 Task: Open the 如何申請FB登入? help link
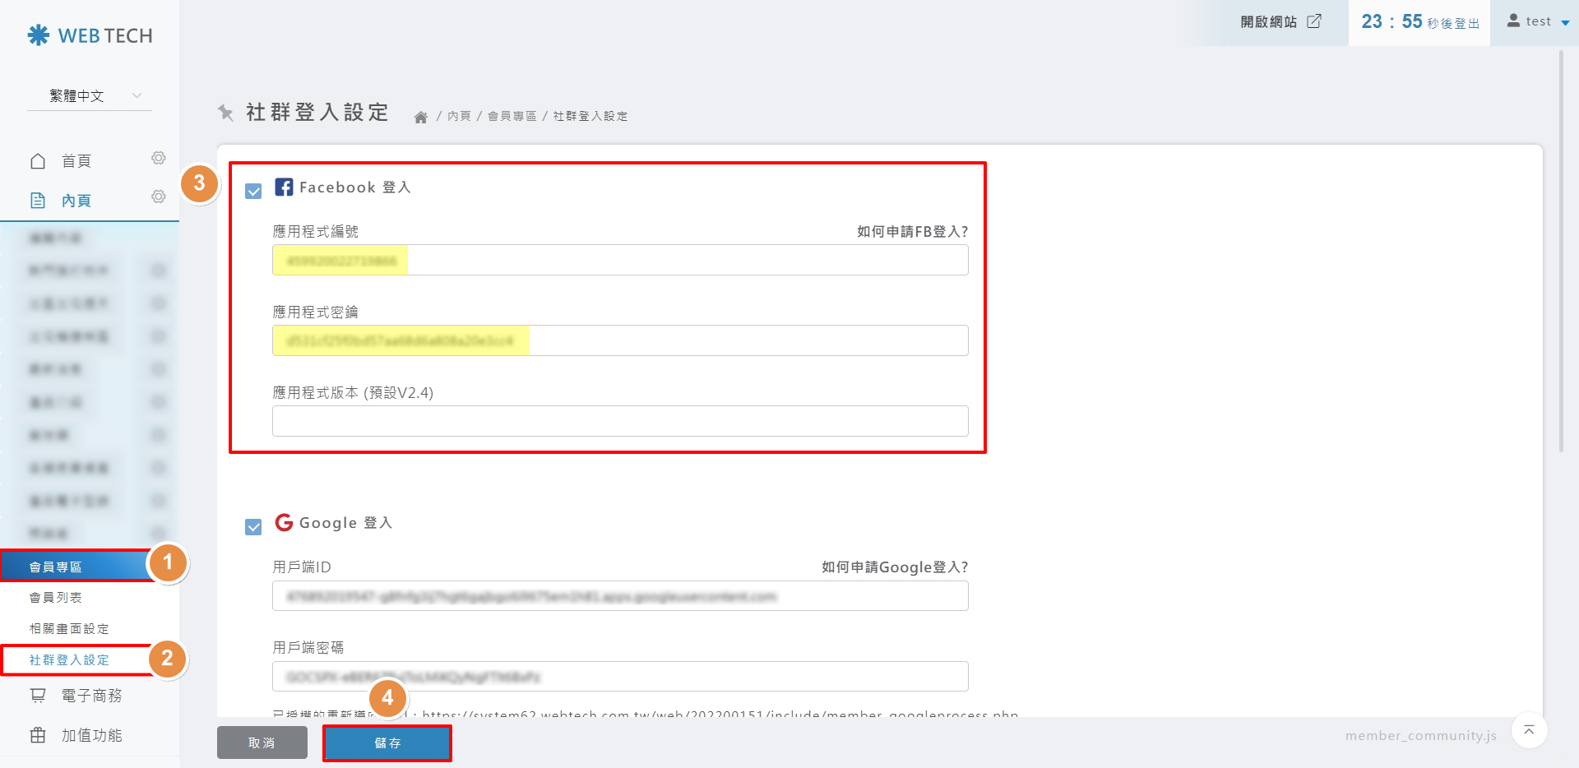[x=911, y=232]
